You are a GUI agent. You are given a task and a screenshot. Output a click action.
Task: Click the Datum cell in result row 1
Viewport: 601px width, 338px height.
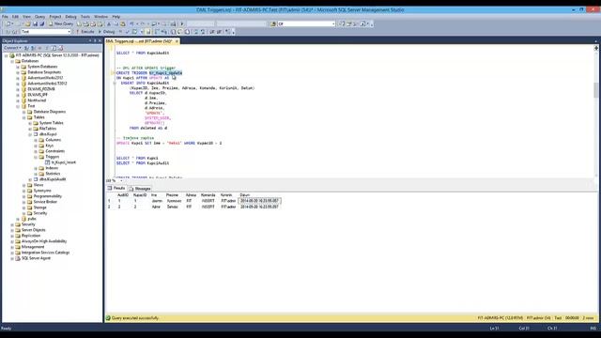pyautogui.click(x=259, y=201)
